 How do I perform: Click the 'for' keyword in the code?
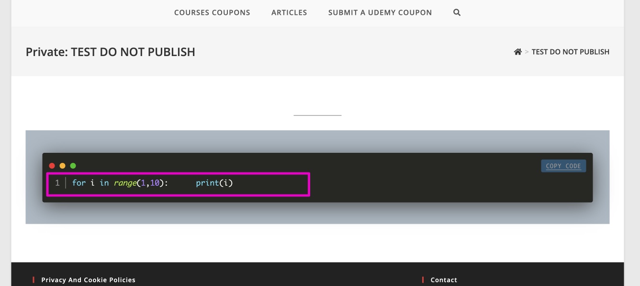pyautogui.click(x=79, y=183)
